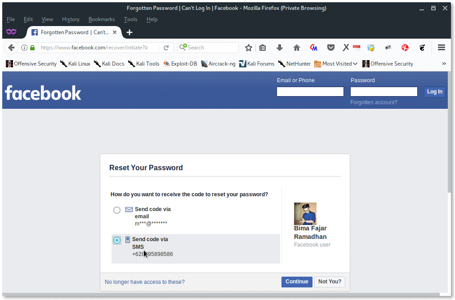
Task: Click the red-white flag extension icon
Action: tap(357, 48)
